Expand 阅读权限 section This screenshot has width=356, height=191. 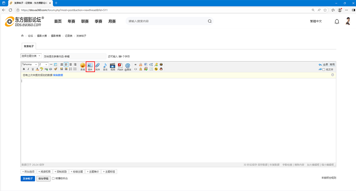(x=44, y=171)
